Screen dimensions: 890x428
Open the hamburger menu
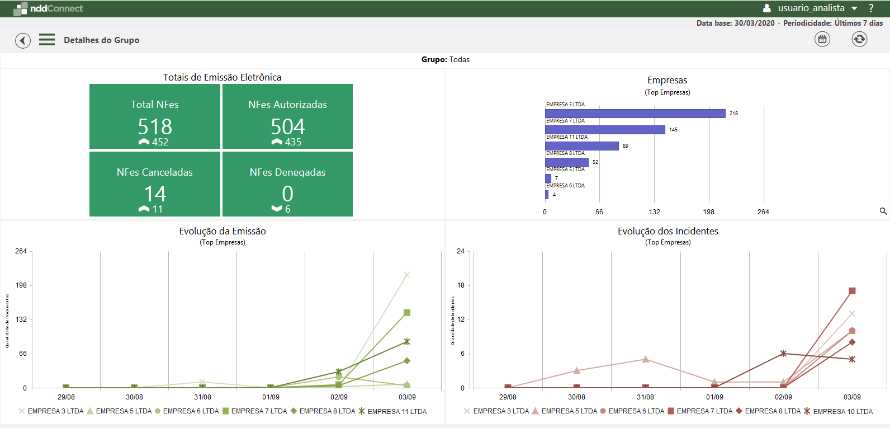tap(47, 40)
